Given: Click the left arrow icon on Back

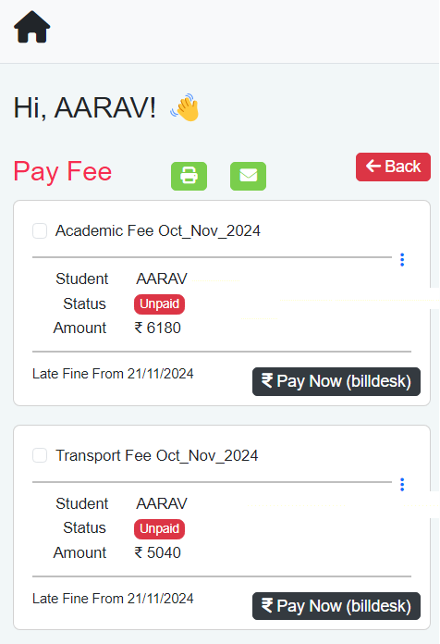Looking at the screenshot, I should (373, 166).
